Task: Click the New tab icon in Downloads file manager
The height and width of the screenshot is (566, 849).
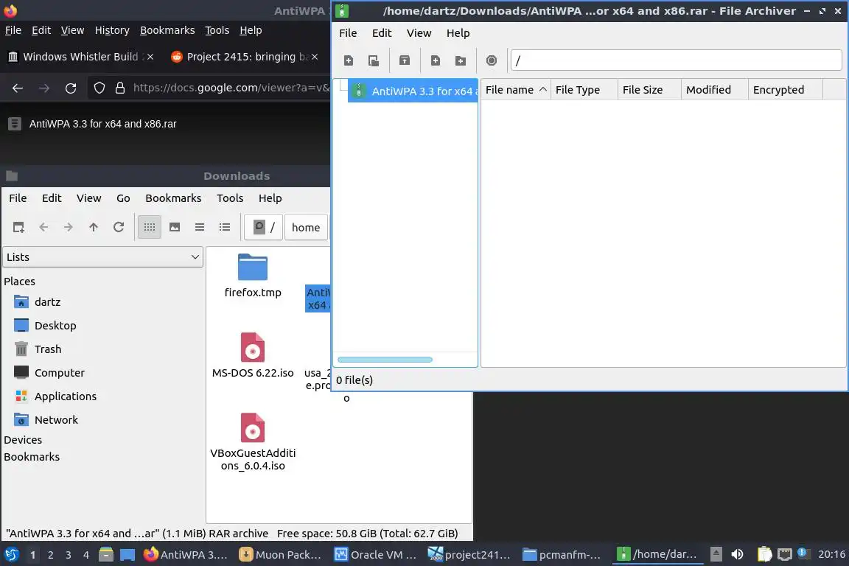Action: 18,228
